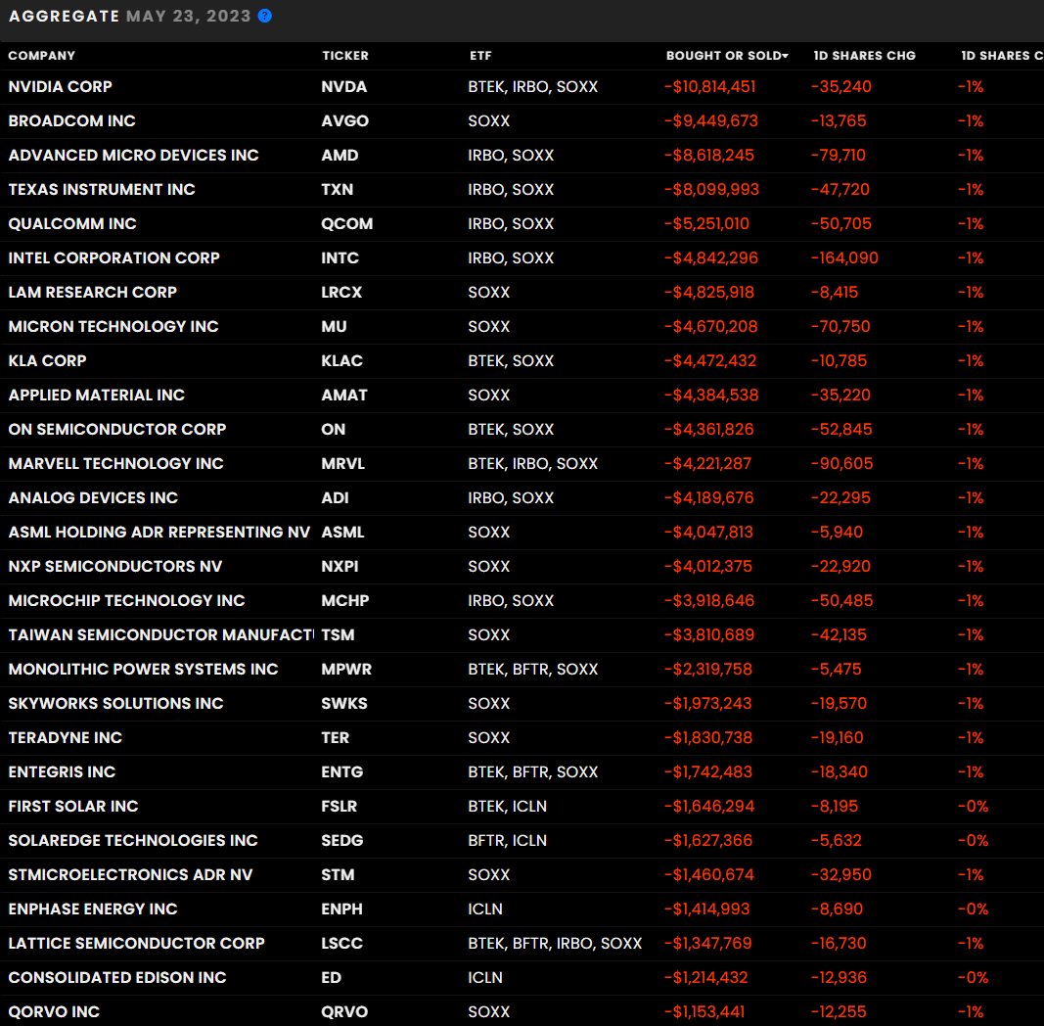Sort by the ETF column header
This screenshot has height=1026, width=1044.
click(480, 55)
